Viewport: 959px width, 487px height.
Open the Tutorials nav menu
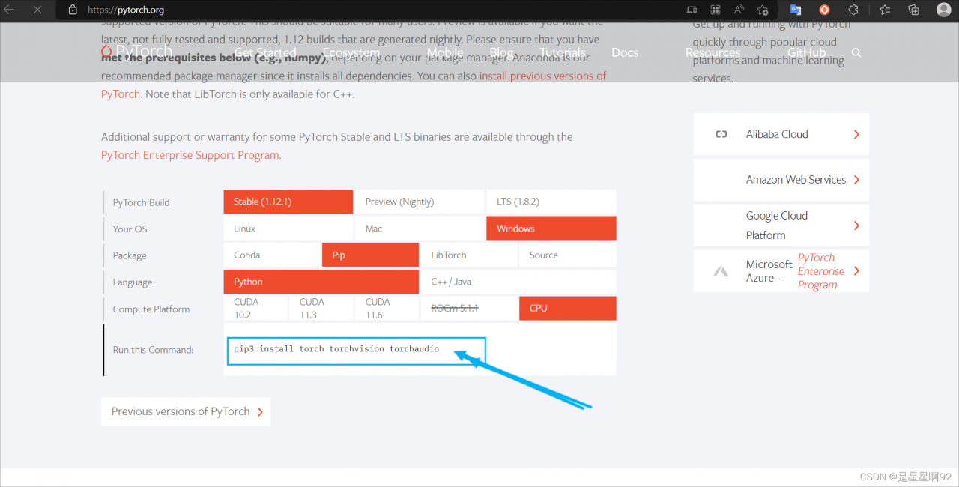tap(563, 52)
